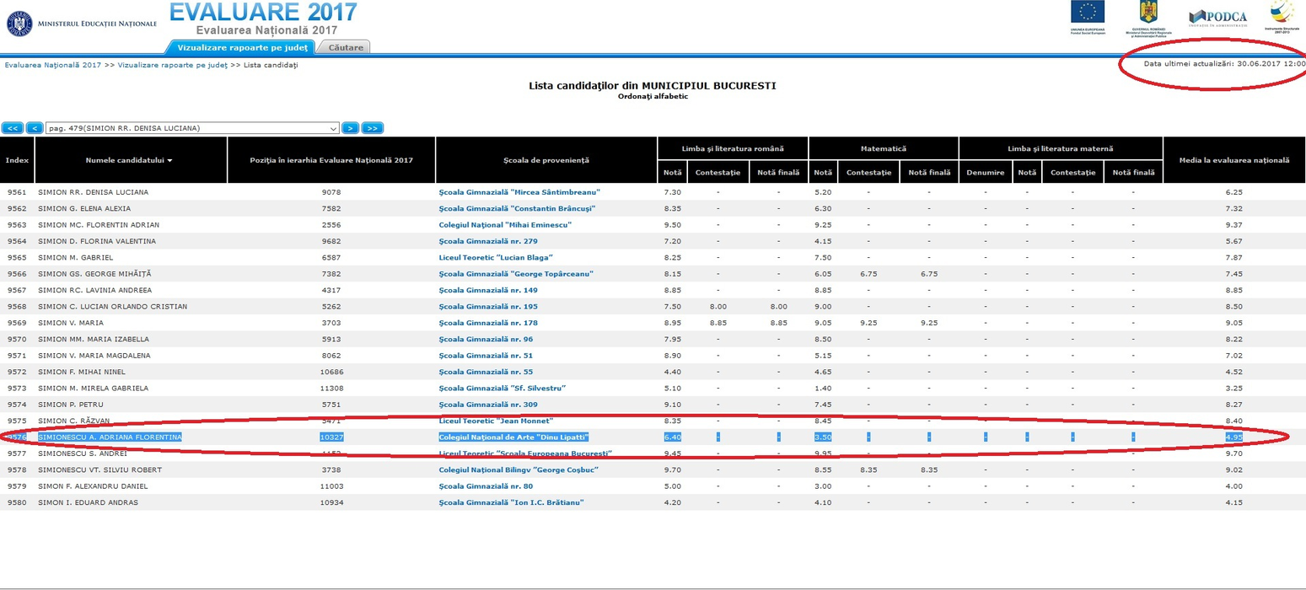Jump to last page with >> button

[x=373, y=128]
